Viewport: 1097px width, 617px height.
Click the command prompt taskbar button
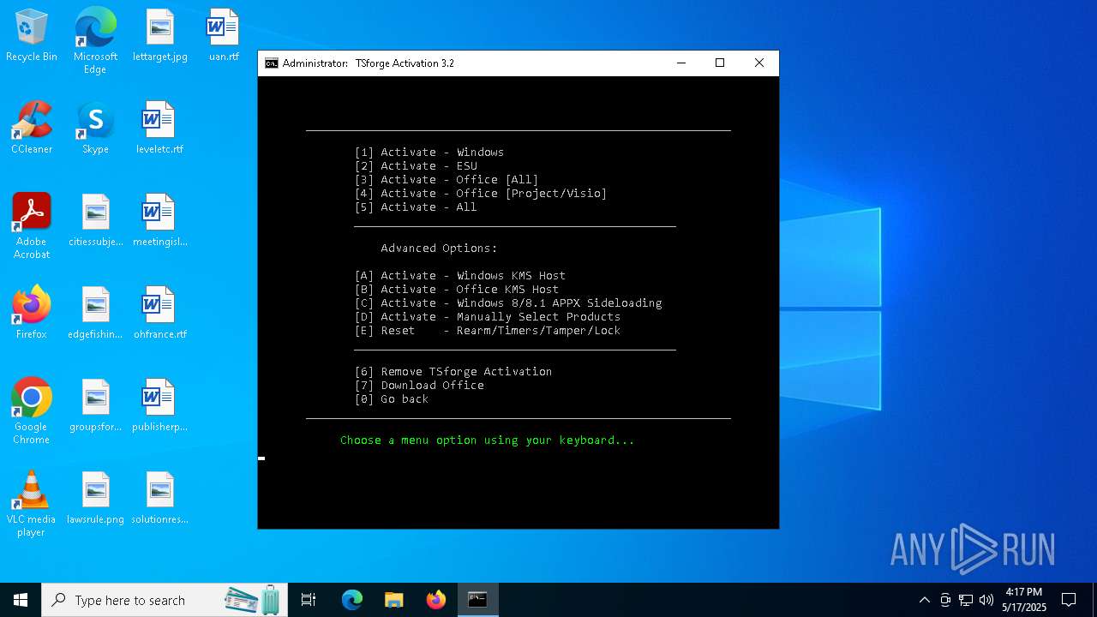click(477, 600)
